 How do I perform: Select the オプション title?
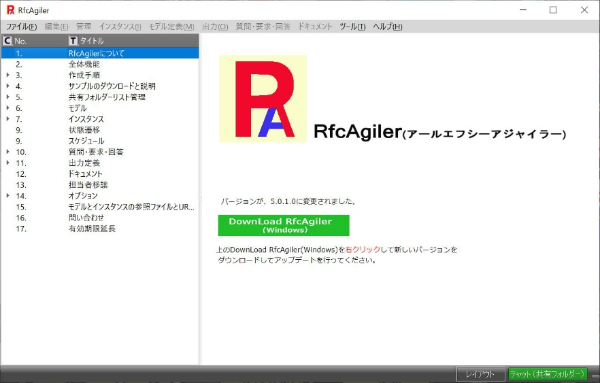click(x=83, y=195)
